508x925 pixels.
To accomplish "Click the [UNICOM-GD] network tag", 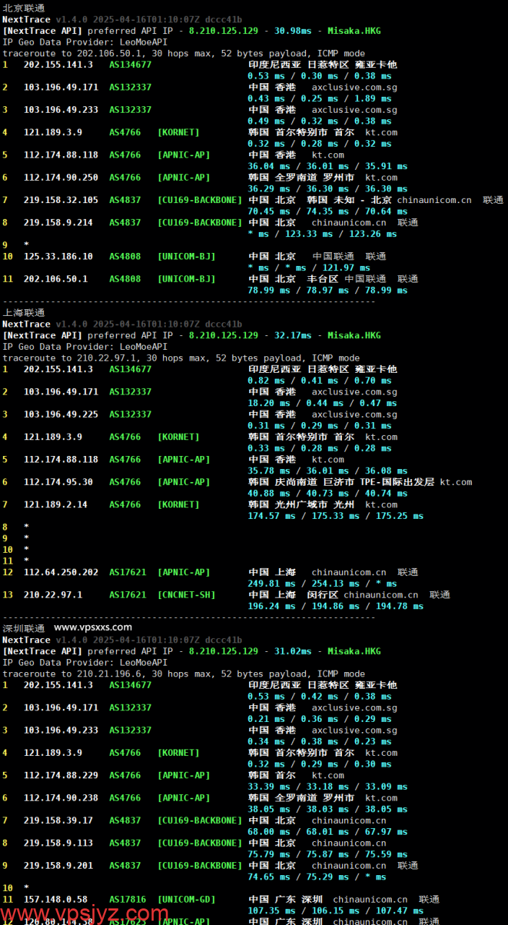I will 186,900.
